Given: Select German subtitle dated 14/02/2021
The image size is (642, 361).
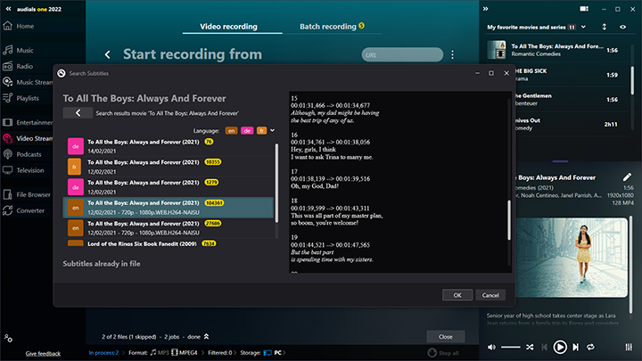Looking at the screenshot, I should point(170,146).
